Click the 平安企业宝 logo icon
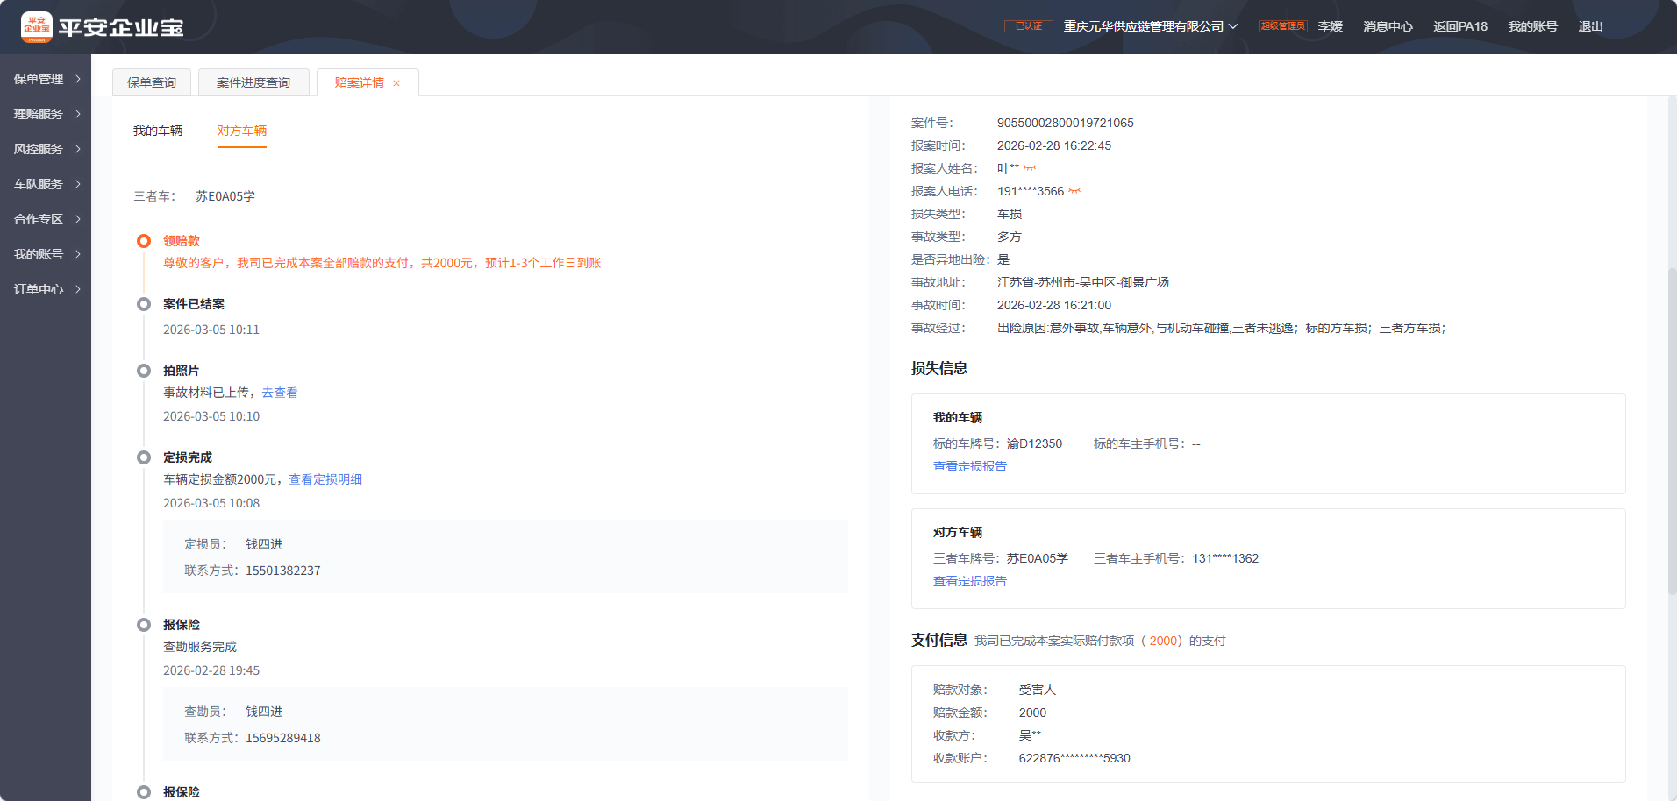This screenshot has width=1677, height=801. 37,27
